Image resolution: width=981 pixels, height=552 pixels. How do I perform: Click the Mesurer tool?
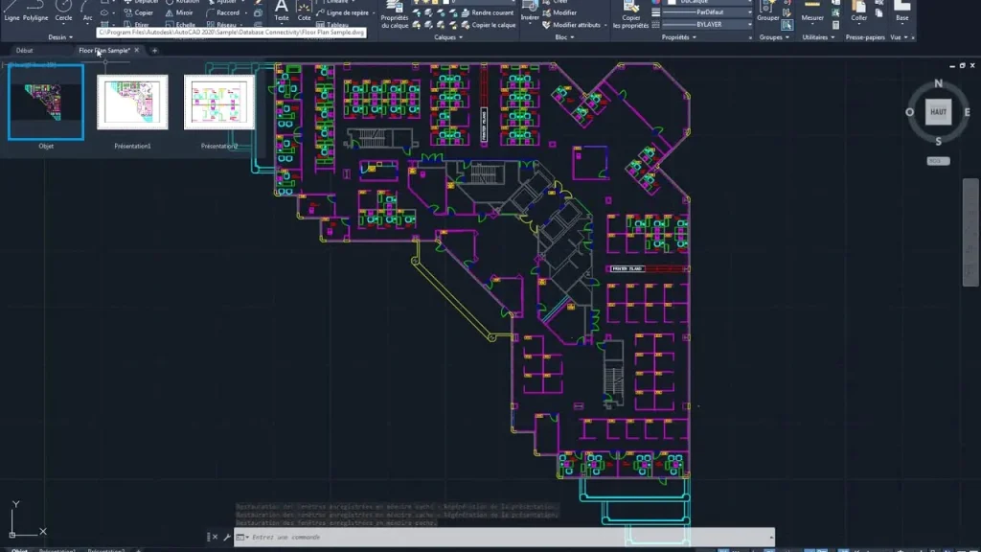[812, 11]
